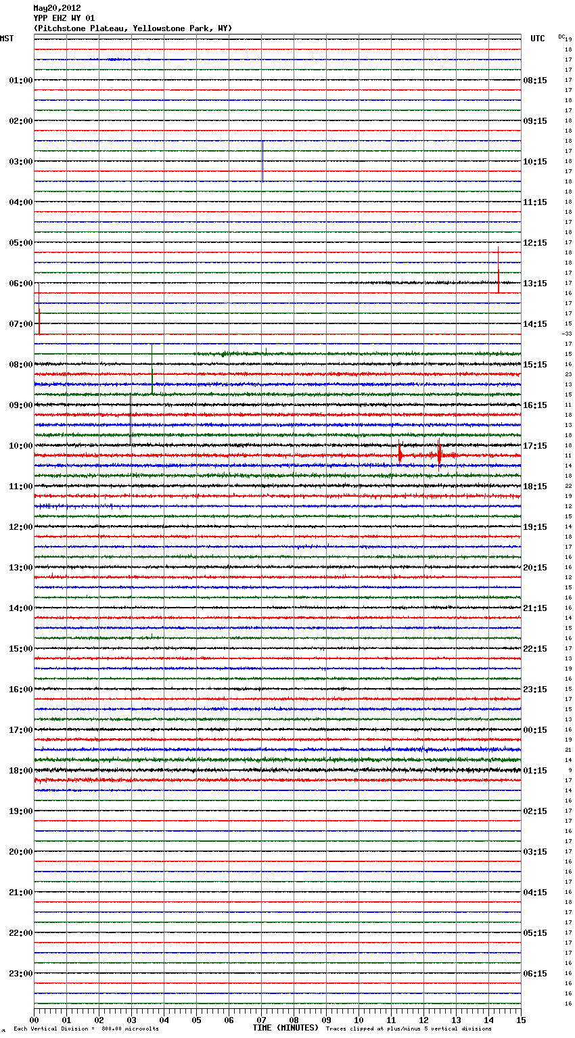
Task: Click the 03:15 UTC time label
Action: [x=535, y=852]
